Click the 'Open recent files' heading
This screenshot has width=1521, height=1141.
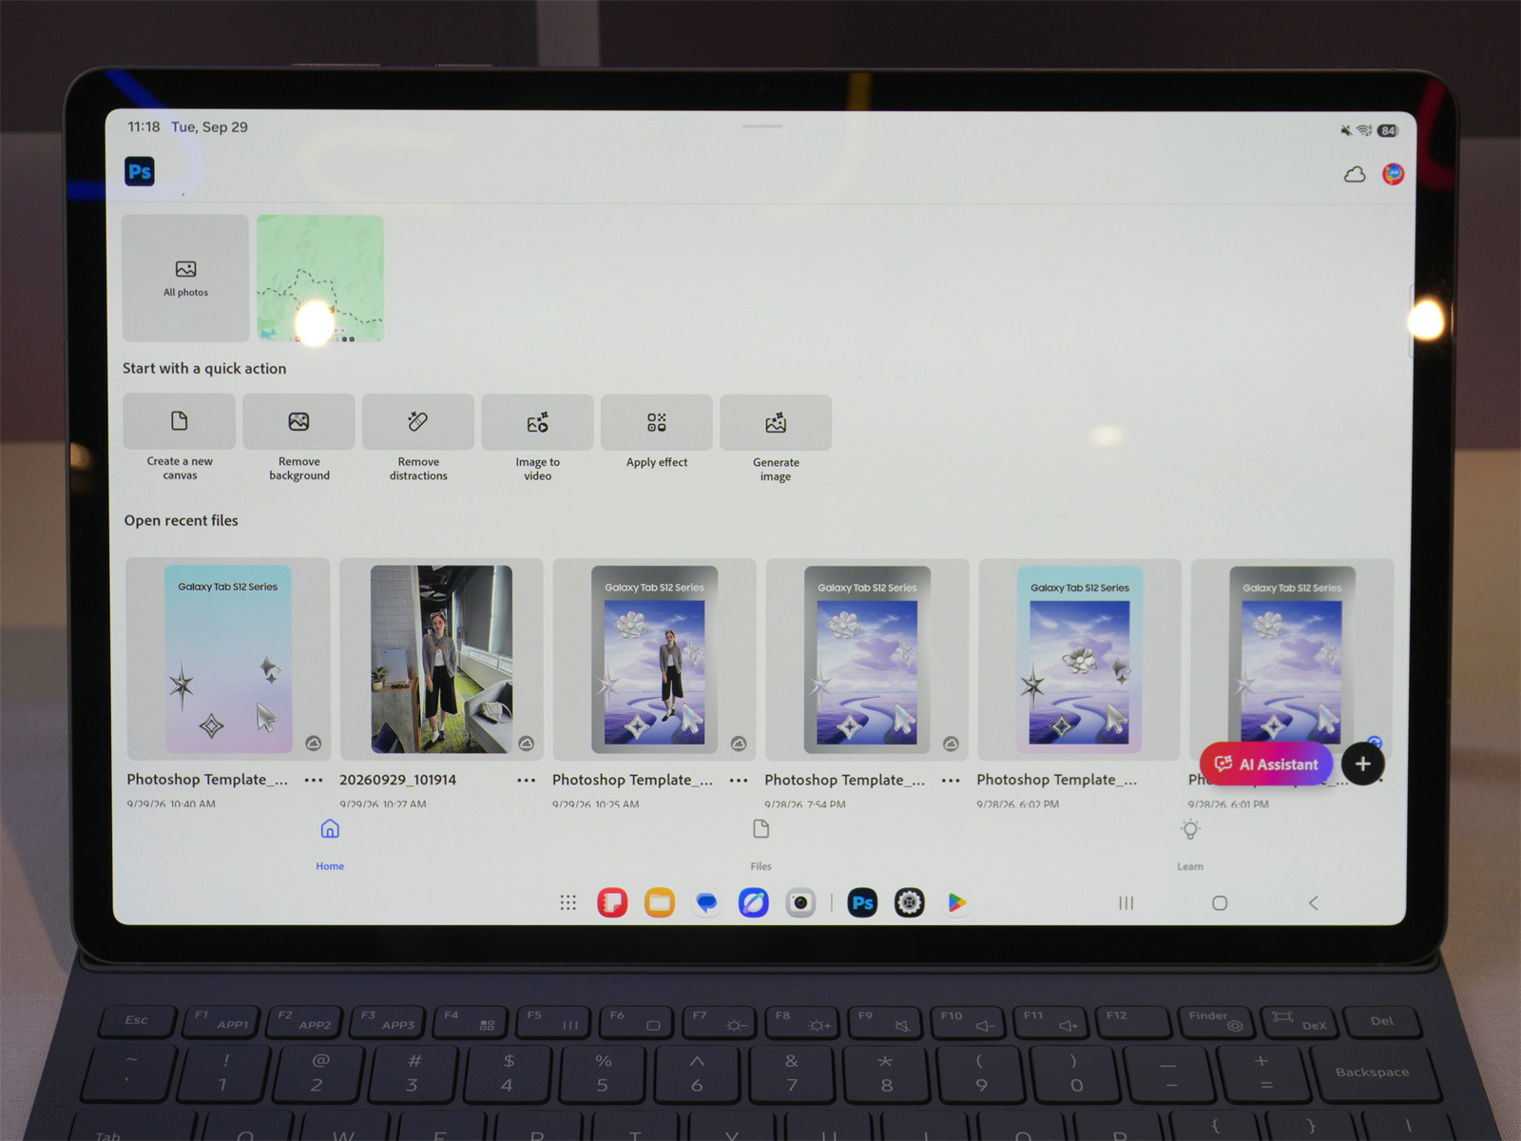[182, 520]
